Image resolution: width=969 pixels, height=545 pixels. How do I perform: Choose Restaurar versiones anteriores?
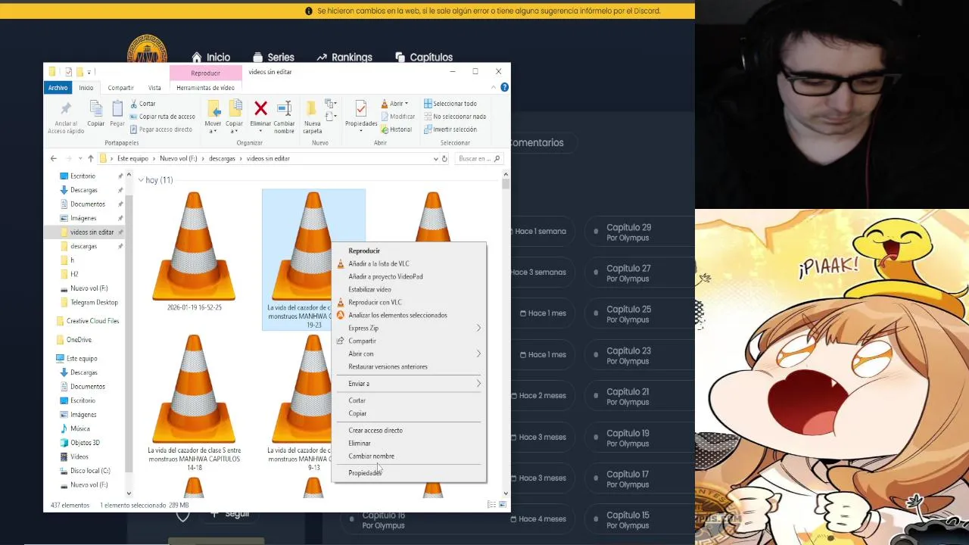point(388,366)
